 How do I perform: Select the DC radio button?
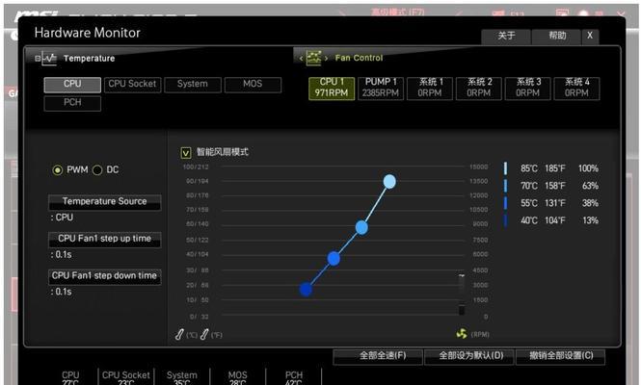pyautogui.click(x=97, y=169)
